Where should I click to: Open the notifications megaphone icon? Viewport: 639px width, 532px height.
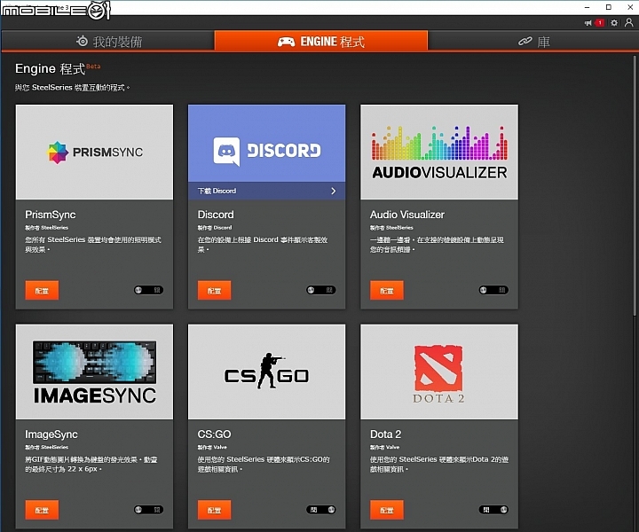tap(588, 23)
